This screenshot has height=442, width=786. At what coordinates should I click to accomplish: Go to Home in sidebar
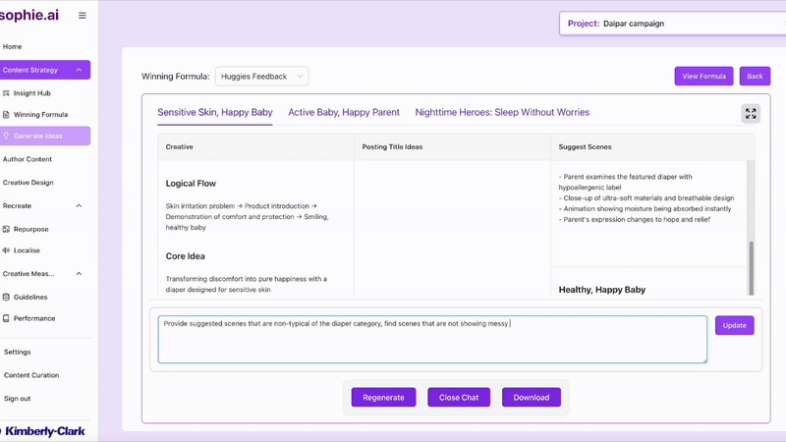pyautogui.click(x=12, y=46)
